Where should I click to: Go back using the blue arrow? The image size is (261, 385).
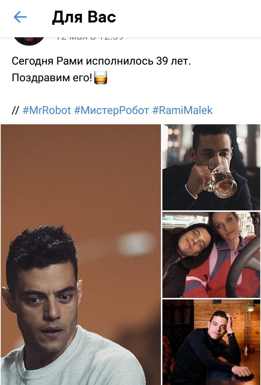[x=20, y=17]
